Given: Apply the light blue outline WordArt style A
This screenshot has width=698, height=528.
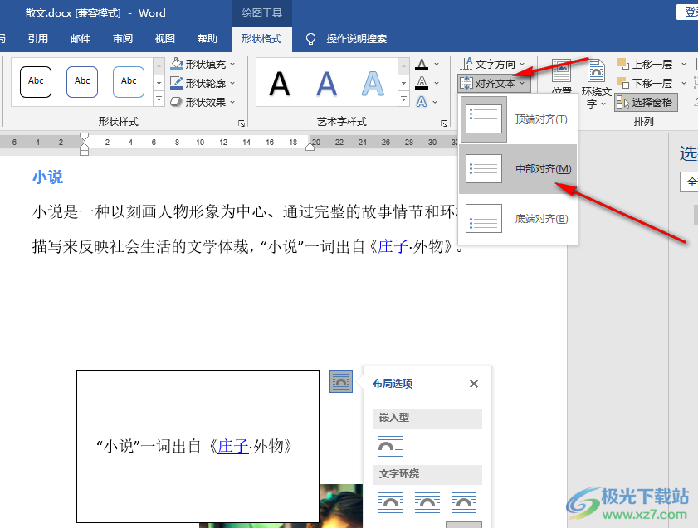Looking at the screenshot, I should pos(373,83).
